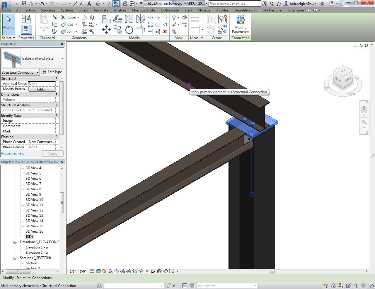This screenshot has width=375, height=289.
Task: Click the Edit Type button
Action: click(52, 72)
